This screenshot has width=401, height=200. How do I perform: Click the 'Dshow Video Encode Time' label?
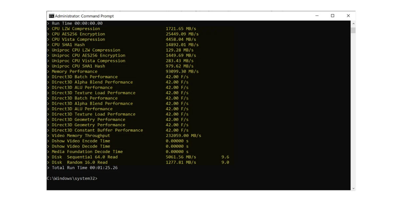tap(81, 141)
